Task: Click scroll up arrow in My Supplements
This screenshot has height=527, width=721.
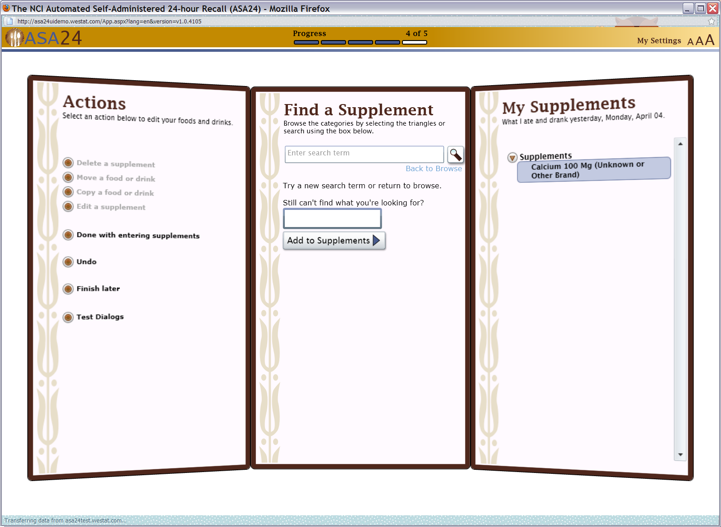Action: tap(680, 144)
